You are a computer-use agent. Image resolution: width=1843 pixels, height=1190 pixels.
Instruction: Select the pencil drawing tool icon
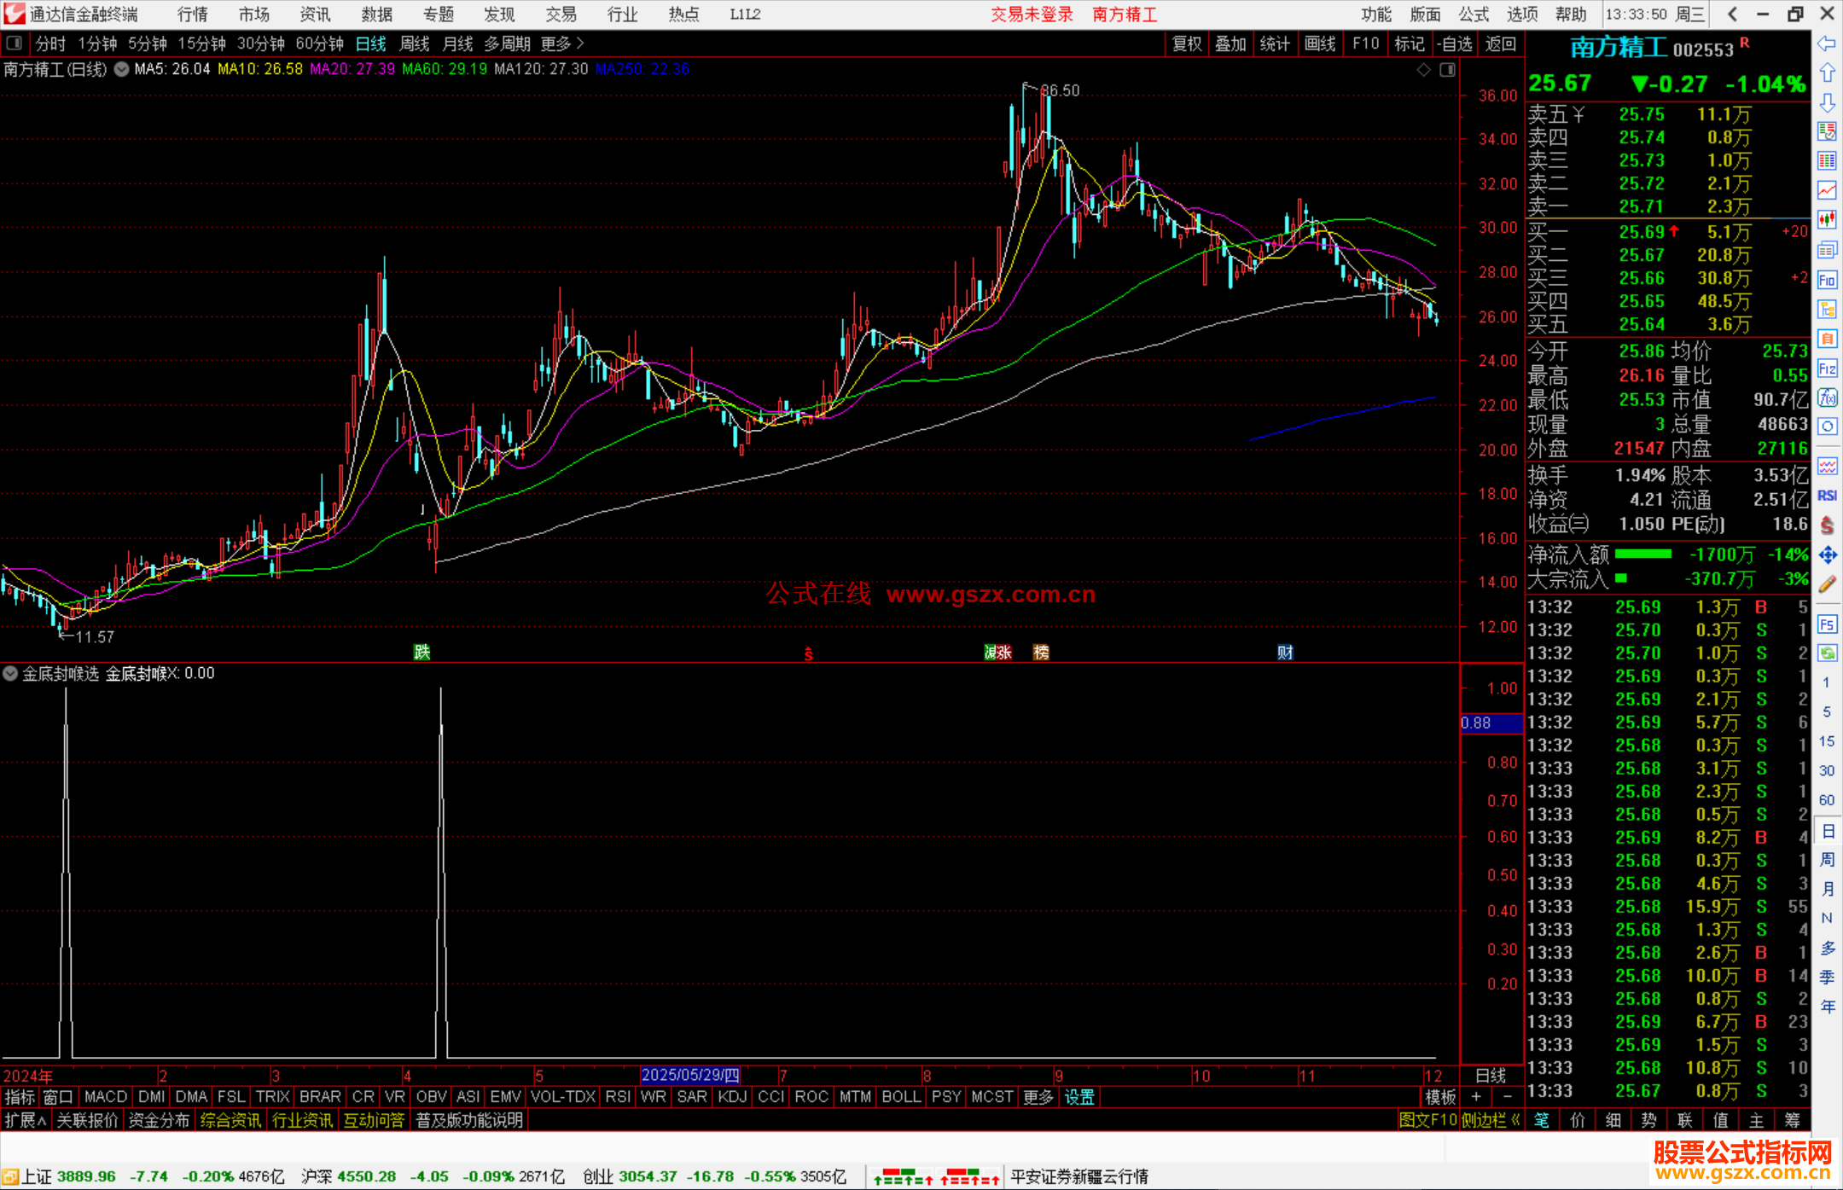(x=1827, y=584)
